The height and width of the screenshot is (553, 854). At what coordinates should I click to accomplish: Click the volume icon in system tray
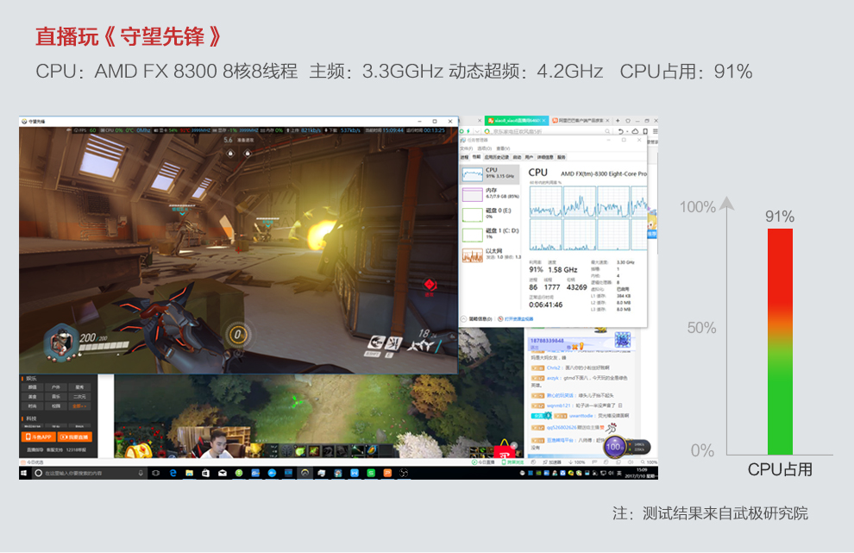(x=611, y=473)
